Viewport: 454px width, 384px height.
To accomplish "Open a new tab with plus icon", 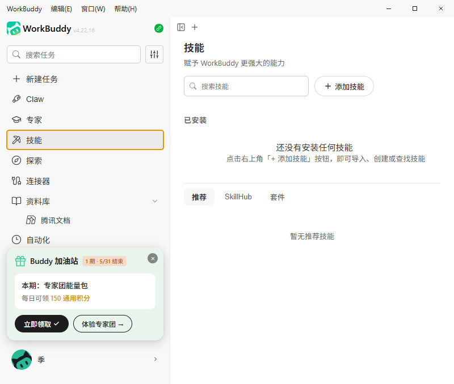I will (x=195, y=27).
